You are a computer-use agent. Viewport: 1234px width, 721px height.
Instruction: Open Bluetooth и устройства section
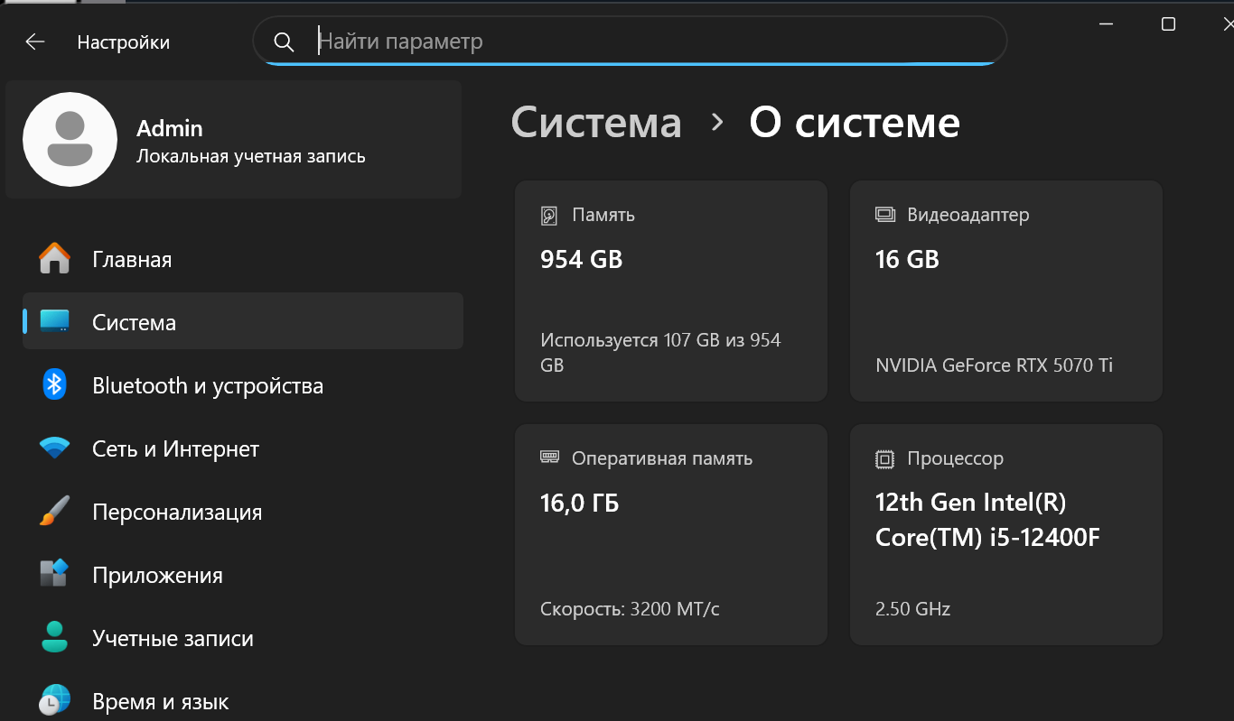pos(208,385)
